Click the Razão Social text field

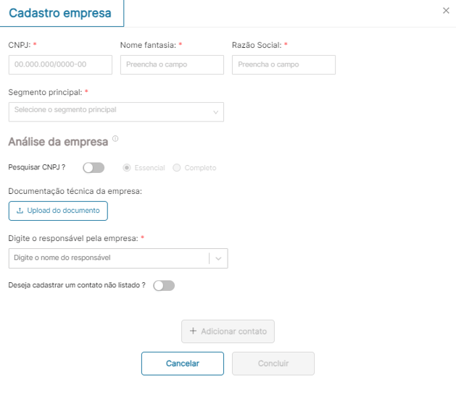[283, 65]
